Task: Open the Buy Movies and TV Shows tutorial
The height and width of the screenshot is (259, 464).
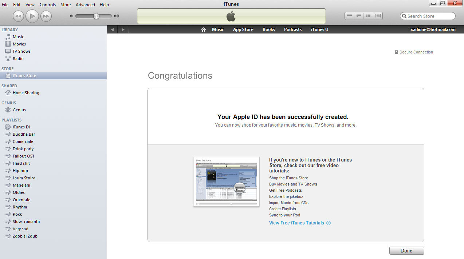Action: [x=293, y=184]
